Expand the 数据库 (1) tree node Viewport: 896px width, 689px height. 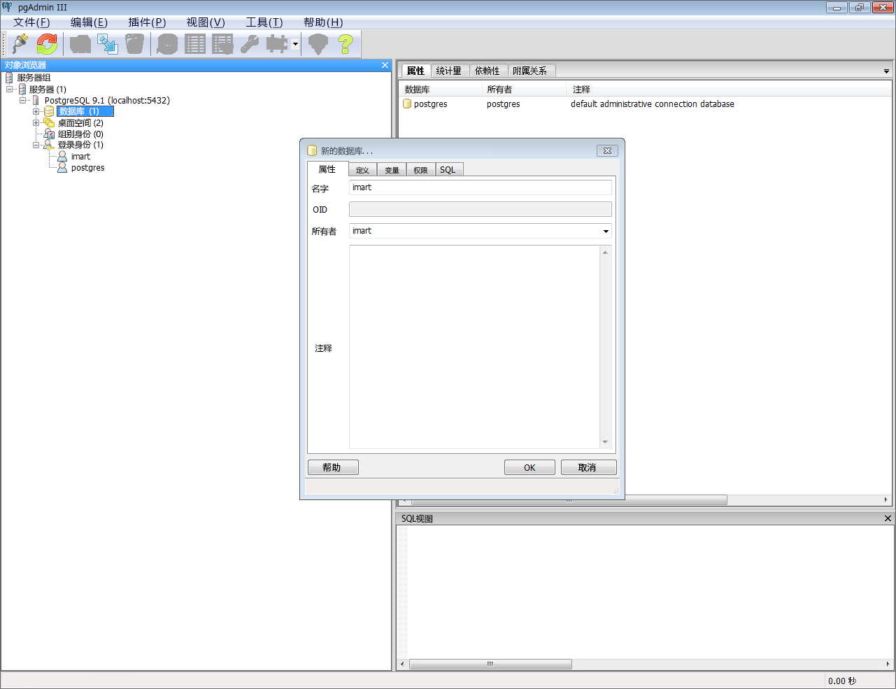[x=36, y=111]
